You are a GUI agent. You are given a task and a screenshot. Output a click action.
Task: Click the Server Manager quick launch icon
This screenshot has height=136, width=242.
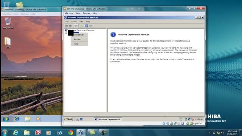pyautogui.click(x=77, y=119)
